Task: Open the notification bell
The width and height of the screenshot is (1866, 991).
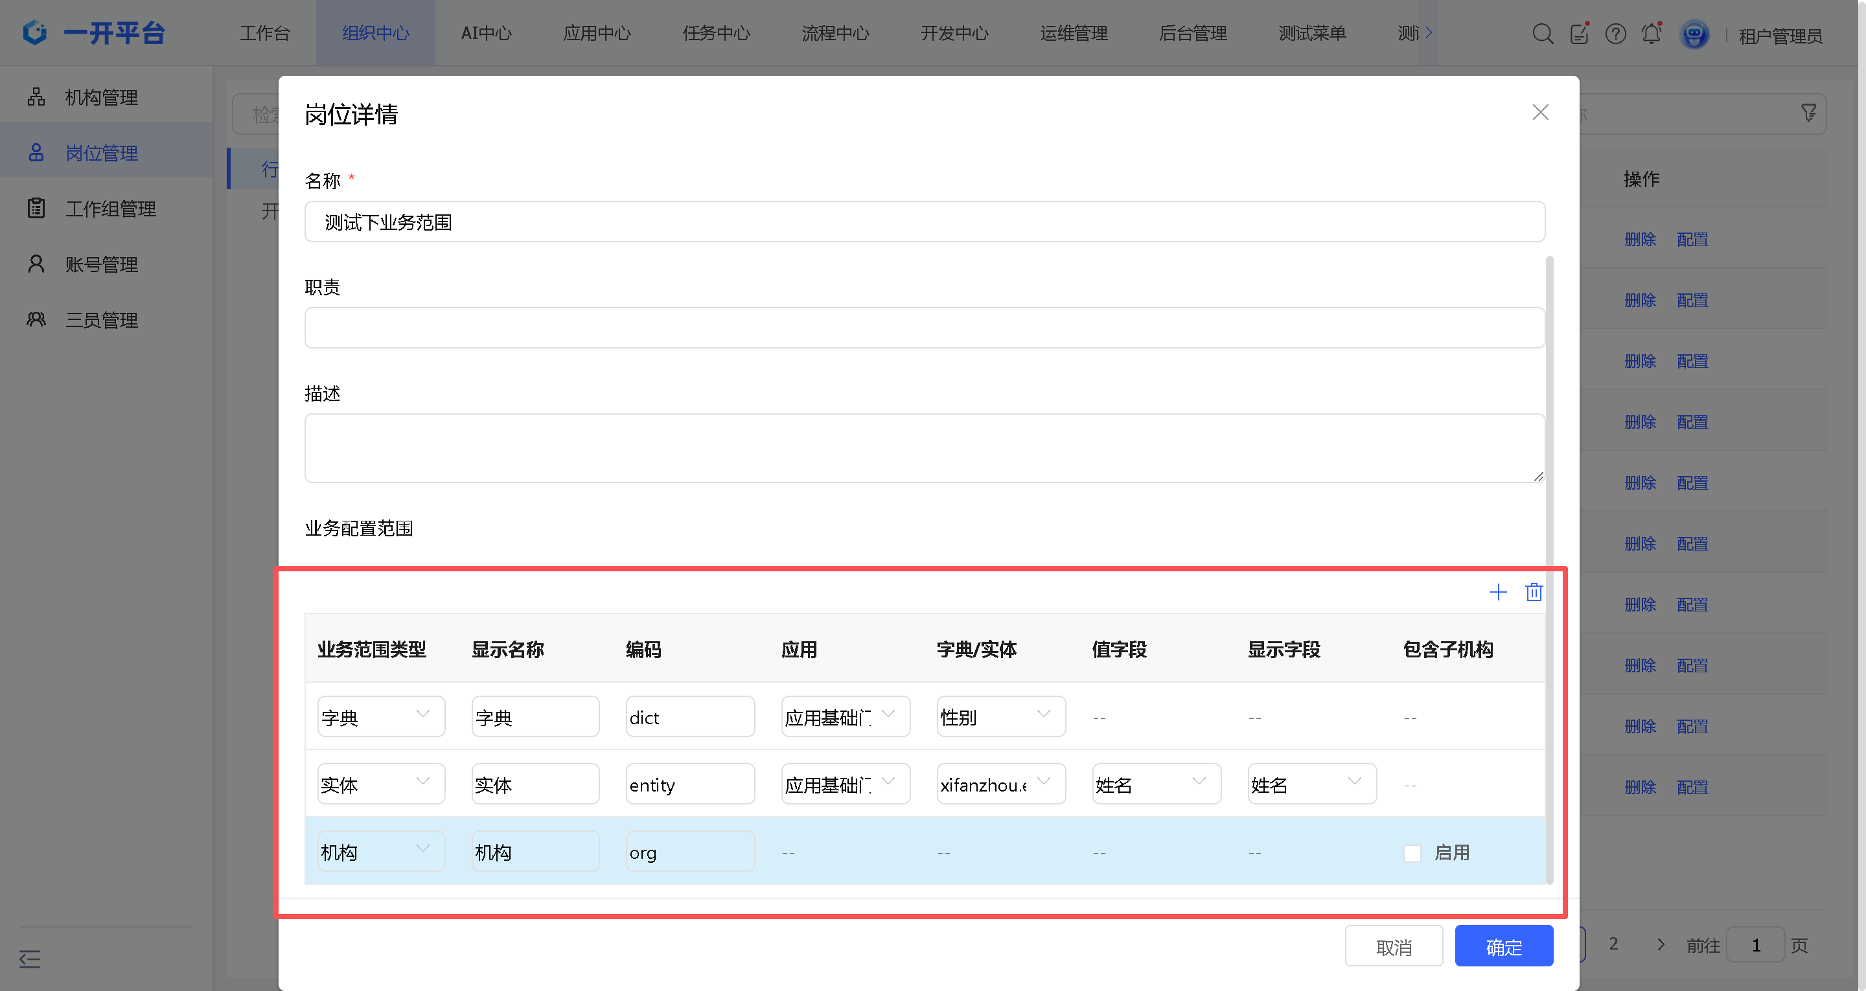Action: (x=1651, y=34)
